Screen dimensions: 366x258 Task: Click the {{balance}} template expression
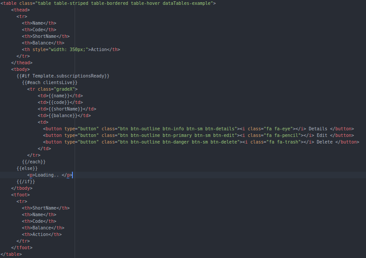[63, 115]
